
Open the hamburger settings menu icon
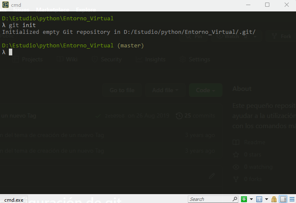click(292, 199)
